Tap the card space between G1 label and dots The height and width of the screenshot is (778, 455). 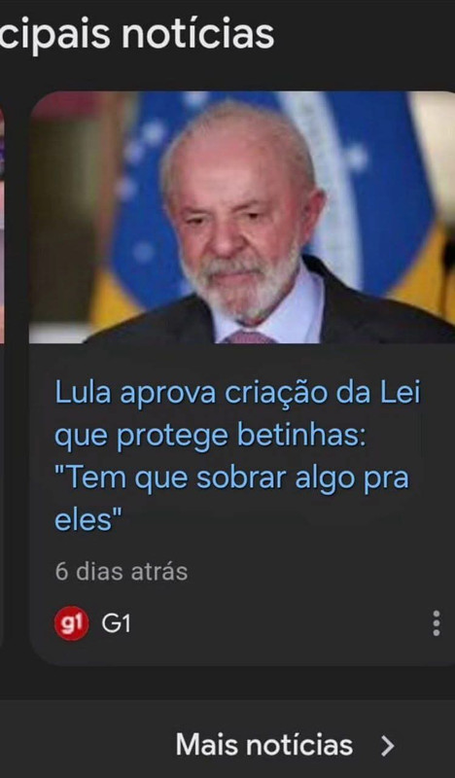tap(278, 623)
